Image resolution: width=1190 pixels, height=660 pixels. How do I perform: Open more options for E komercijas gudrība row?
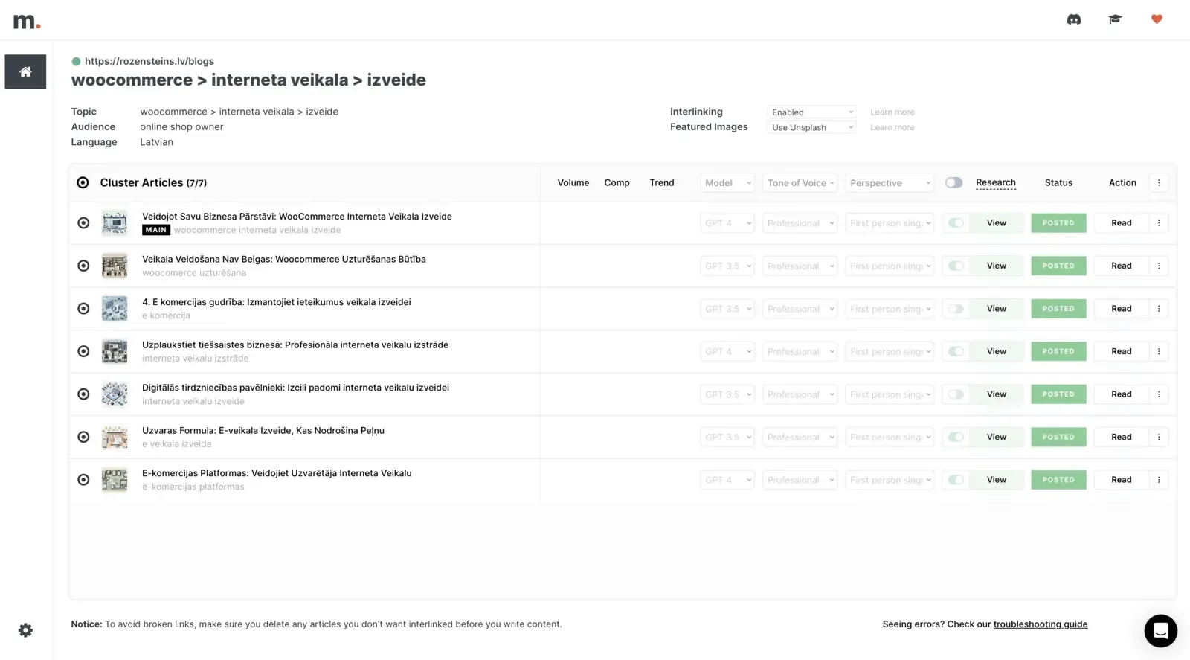[x=1158, y=309]
